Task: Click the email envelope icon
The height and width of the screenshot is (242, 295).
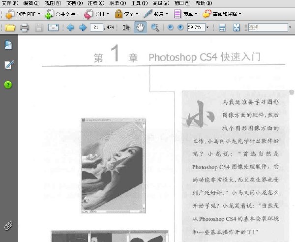Action: (x=53, y=28)
